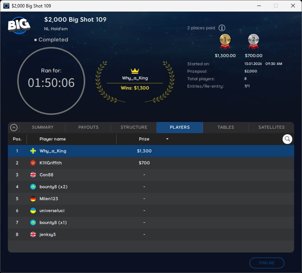The width and height of the screenshot is (302, 273).
Task: Open the Payouts tab
Action: tap(88, 128)
